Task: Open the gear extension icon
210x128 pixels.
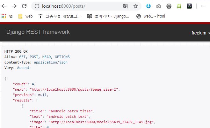Action: pos(169,6)
